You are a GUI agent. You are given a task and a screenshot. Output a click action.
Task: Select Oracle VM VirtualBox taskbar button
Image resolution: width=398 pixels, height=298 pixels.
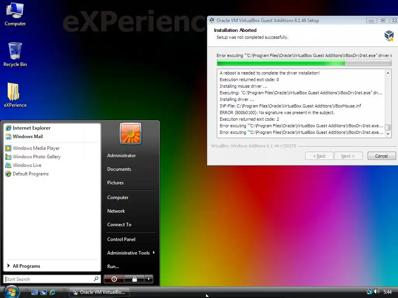(x=99, y=292)
